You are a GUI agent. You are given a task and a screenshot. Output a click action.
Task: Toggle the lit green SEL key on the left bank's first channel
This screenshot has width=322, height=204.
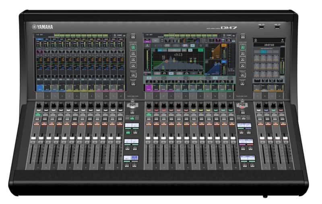pos(38,114)
